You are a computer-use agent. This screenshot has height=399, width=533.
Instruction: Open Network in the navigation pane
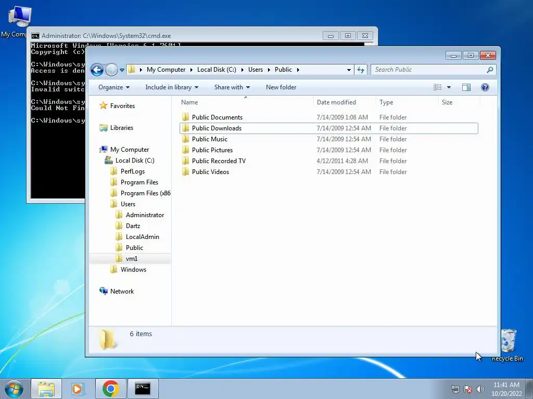point(117,291)
